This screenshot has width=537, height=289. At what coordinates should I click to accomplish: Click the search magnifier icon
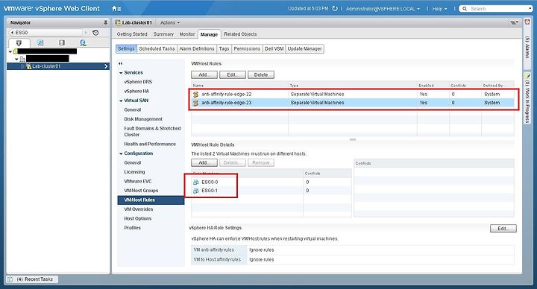pos(465,8)
